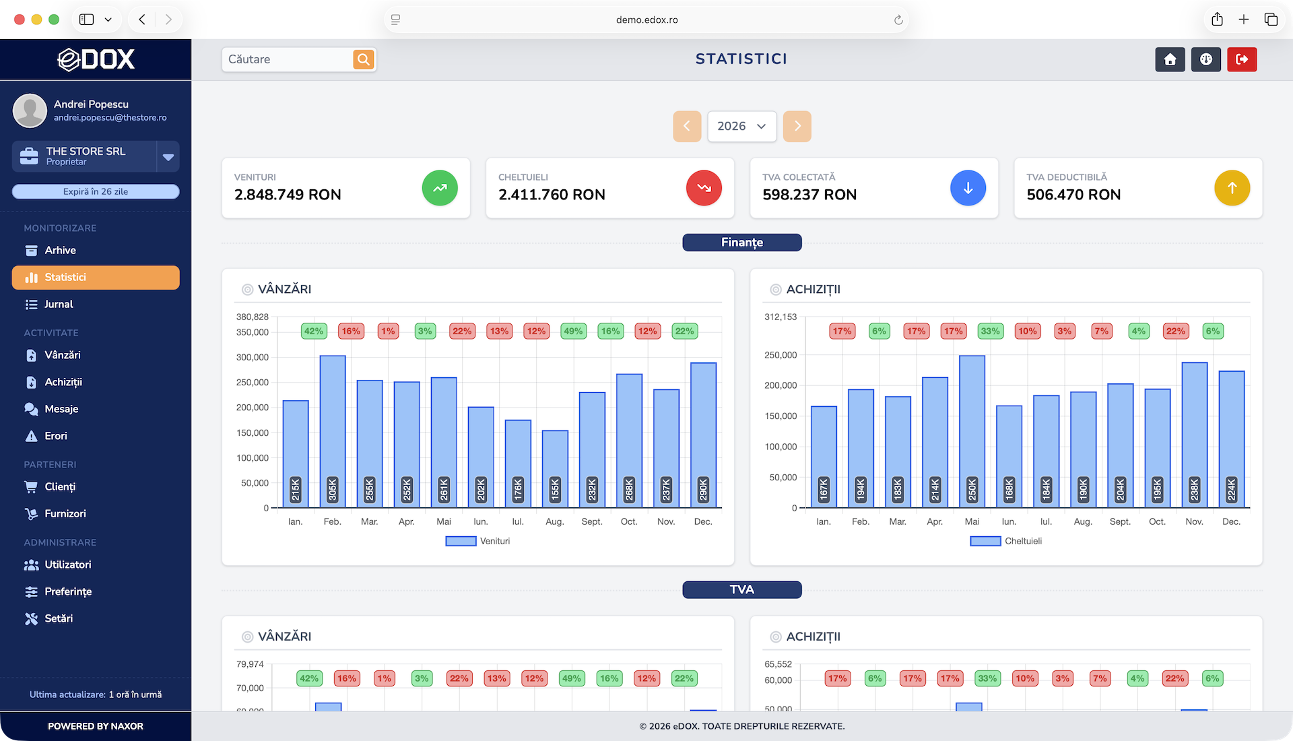This screenshot has height=741, width=1293.
Task: Click the red Cheltuieli trend icon
Action: [x=704, y=188]
